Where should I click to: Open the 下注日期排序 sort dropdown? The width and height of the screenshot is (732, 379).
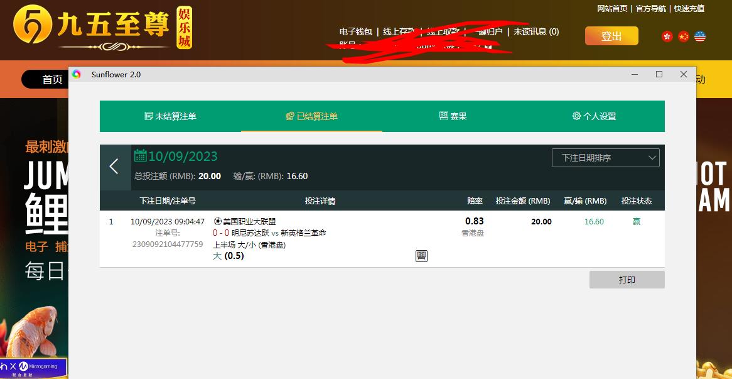tap(605, 158)
